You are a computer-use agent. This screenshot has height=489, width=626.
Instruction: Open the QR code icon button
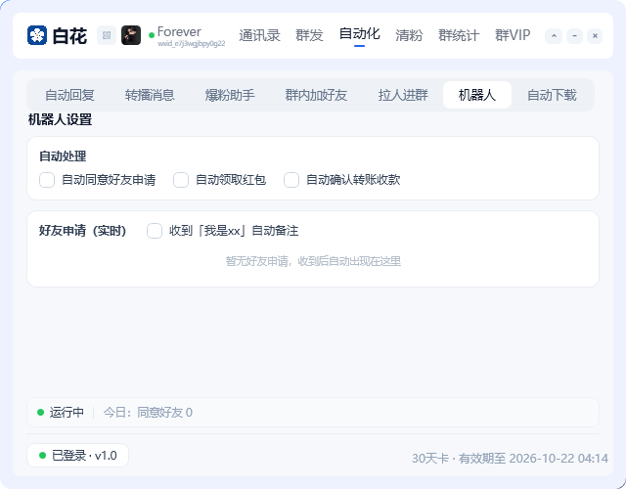coord(107,35)
